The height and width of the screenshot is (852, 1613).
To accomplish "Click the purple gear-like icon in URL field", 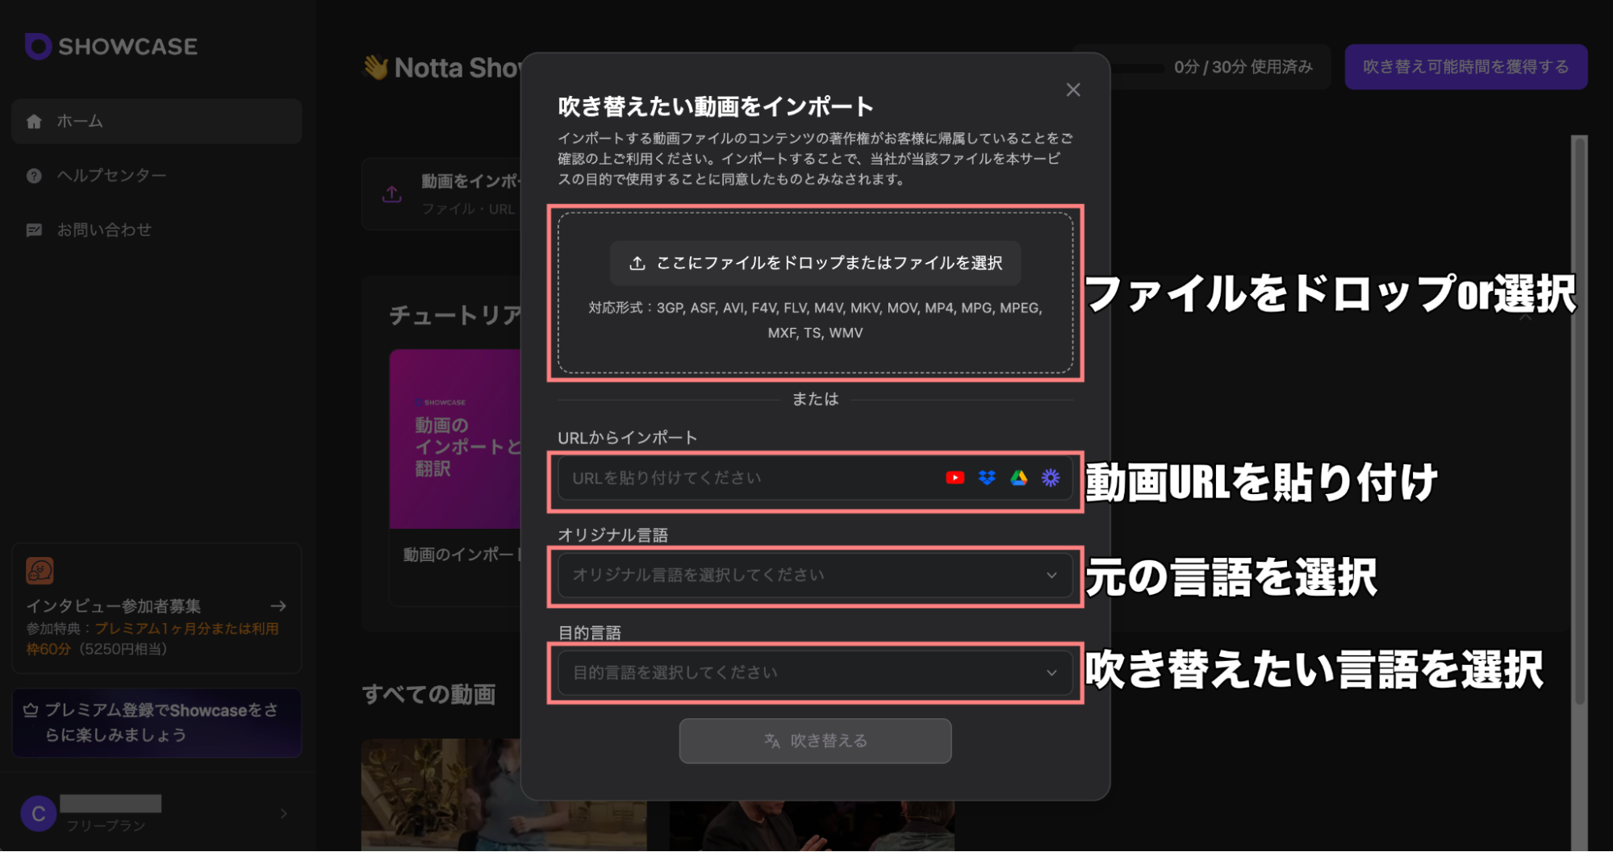I will pos(1051,478).
